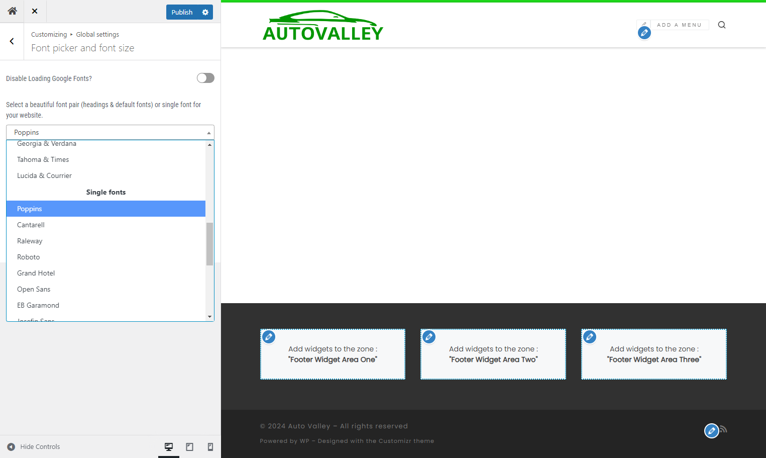Edit Footer Widget Area Two pencil icon
766x458 pixels.
pos(429,337)
